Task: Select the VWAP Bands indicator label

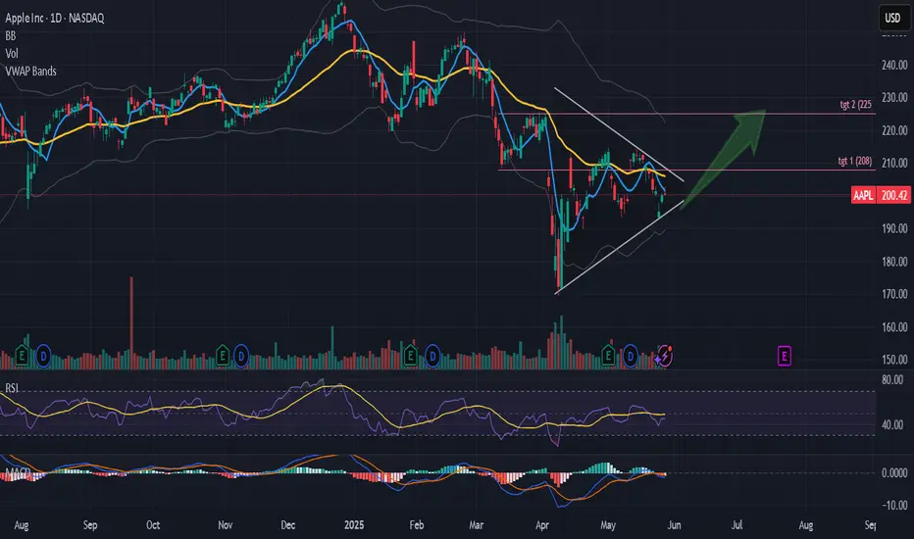Action: (31, 72)
